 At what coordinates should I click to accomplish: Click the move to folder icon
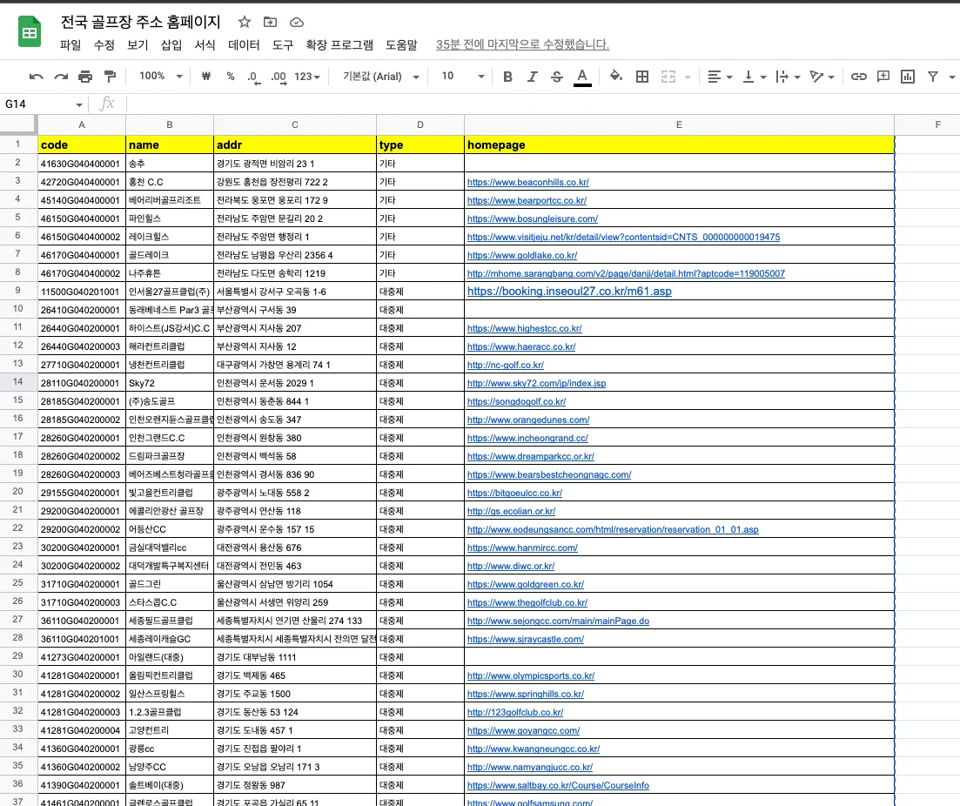click(270, 22)
